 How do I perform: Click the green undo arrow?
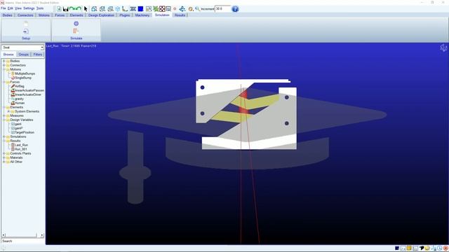[72, 9]
